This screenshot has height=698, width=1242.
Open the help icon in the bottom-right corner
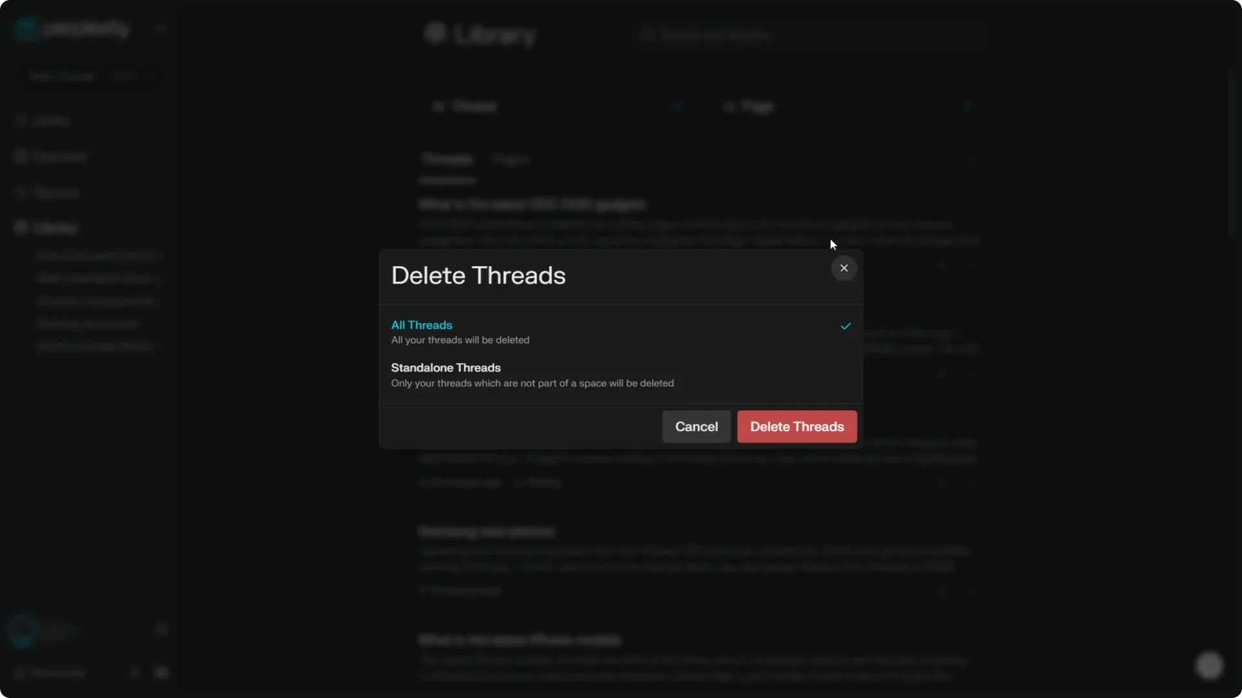[x=1210, y=665]
